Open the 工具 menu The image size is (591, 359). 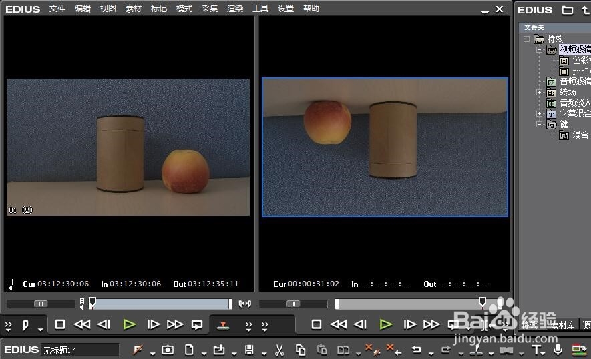(260, 8)
